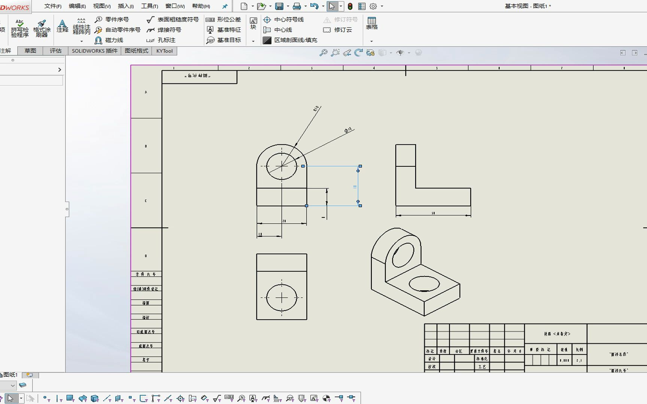Select the 注释 annotation note tool
Viewport: 647px width, 404px height.
pyautogui.click(x=62, y=26)
